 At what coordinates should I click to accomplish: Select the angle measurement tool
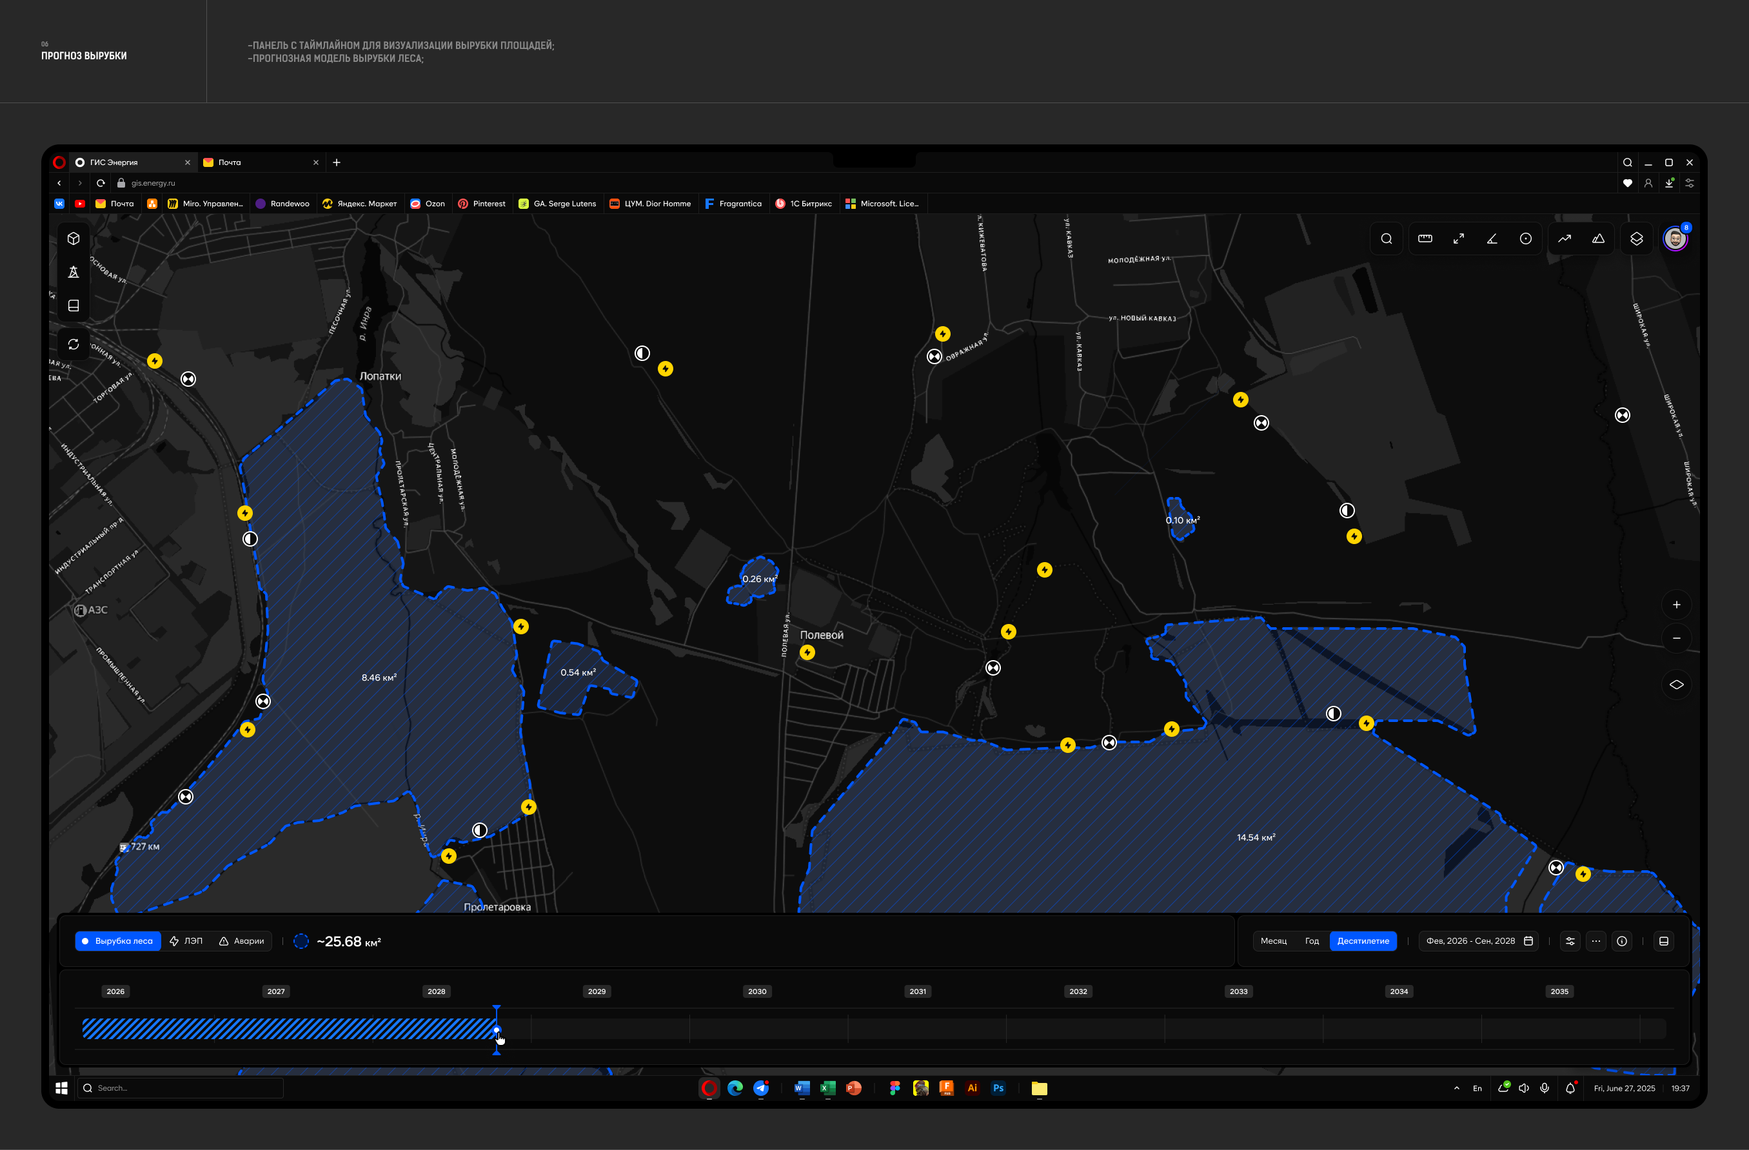(1492, 239)
